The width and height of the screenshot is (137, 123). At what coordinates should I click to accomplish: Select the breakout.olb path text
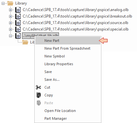[x=77, y=16]
